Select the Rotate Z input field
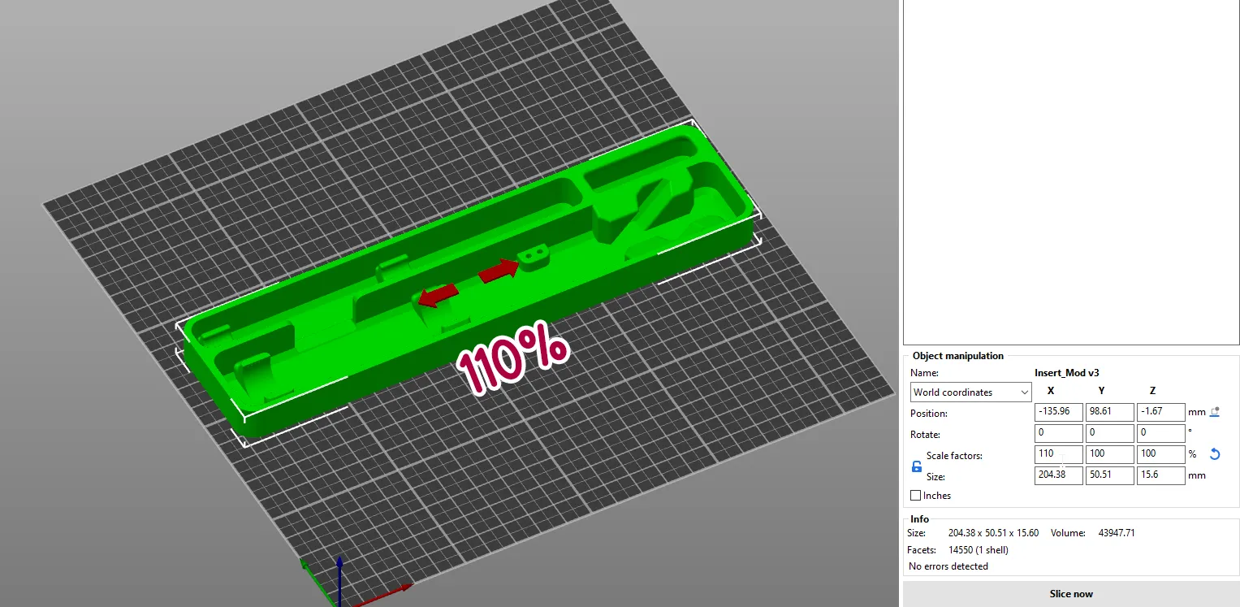Screen dimensions: 1240x607 point(1160,433)
